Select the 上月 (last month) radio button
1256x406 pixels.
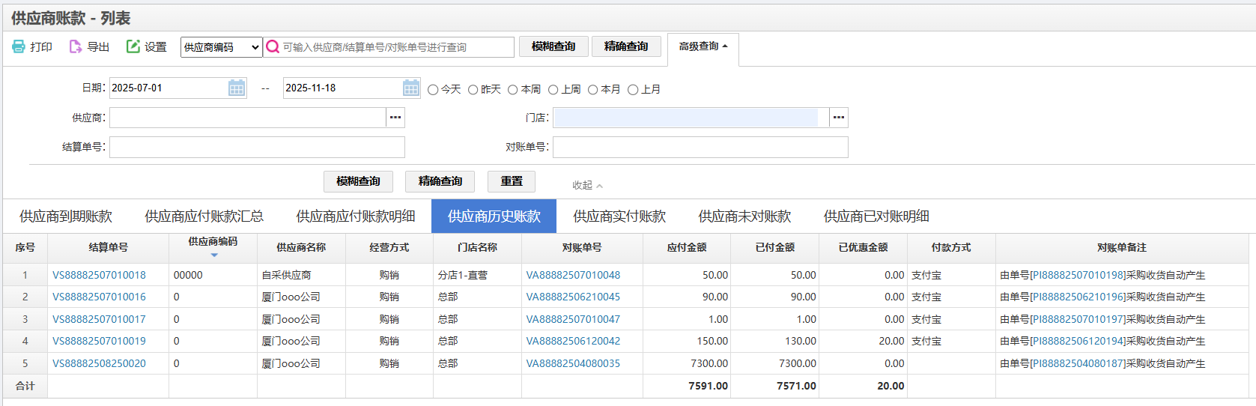click(x=633, y=90)
